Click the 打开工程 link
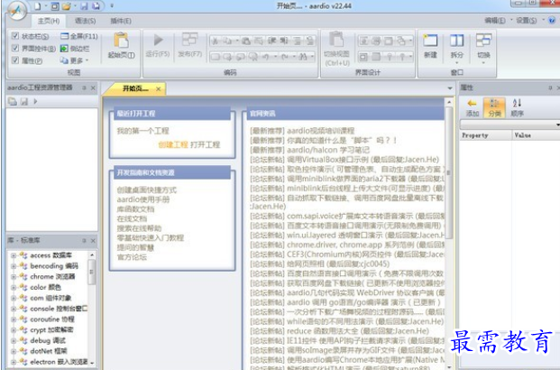The height and width of the screenshot is (370, 560). pos(205,144)
